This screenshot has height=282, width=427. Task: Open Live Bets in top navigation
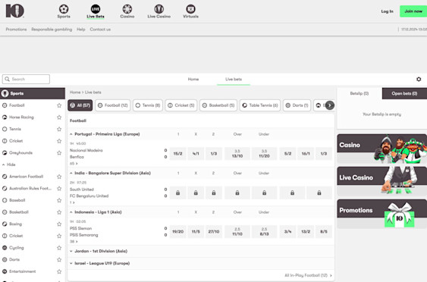96,11
